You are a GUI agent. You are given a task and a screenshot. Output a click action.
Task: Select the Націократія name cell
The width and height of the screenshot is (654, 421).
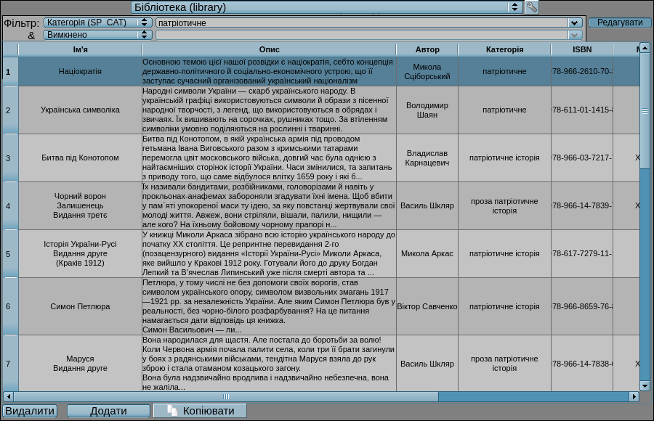[x=80, y=71]
